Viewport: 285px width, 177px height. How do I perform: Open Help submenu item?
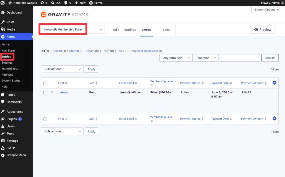[4, 87]
